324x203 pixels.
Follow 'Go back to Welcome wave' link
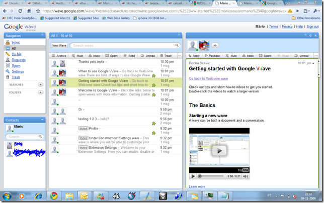(x=208, y=78)
